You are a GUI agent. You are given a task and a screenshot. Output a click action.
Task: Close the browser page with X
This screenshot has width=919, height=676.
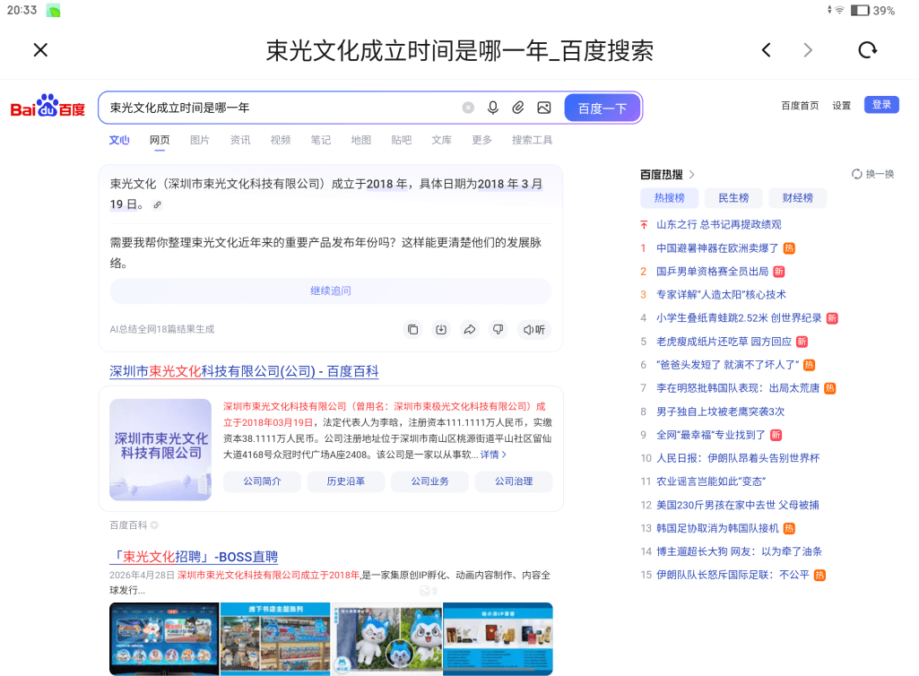pyautogui.click(x=40, y=50)
